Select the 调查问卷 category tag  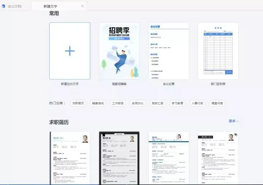[217, 103]
